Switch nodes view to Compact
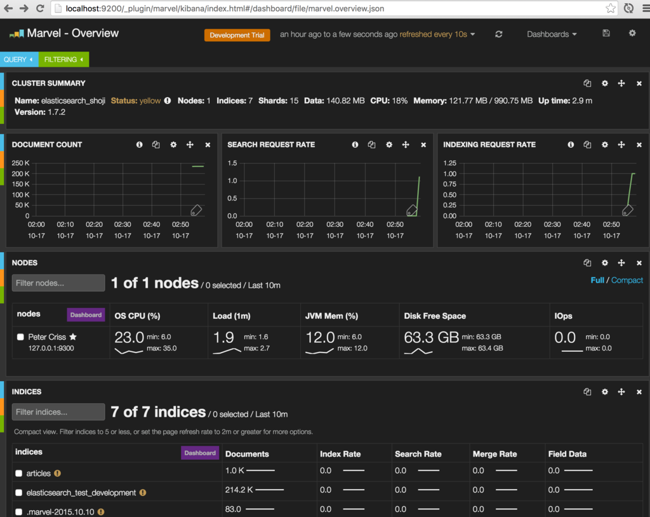This screenshot has height=517, width=650. click(x=627, y=281)
